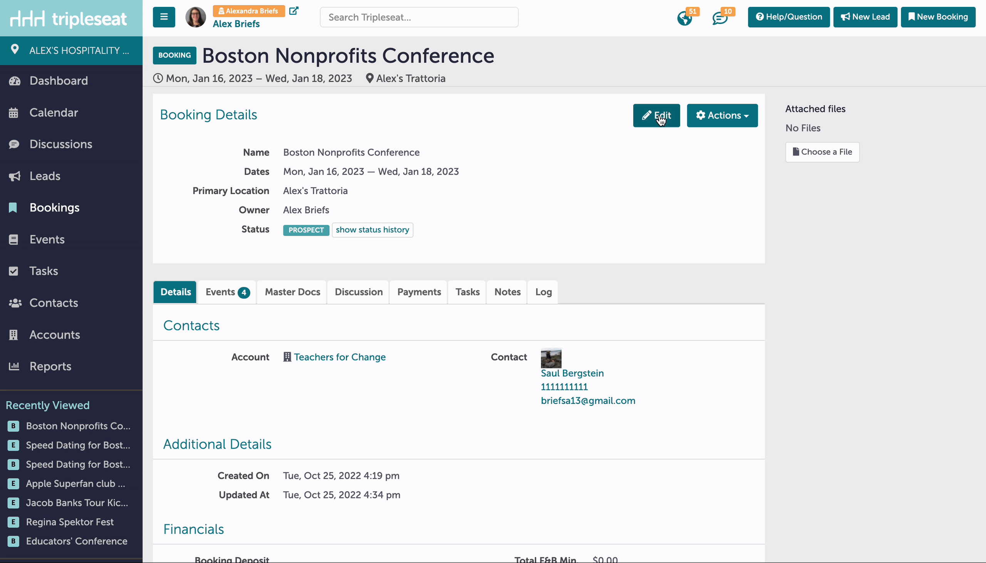Open the Log tab

(x=543, y=292)
